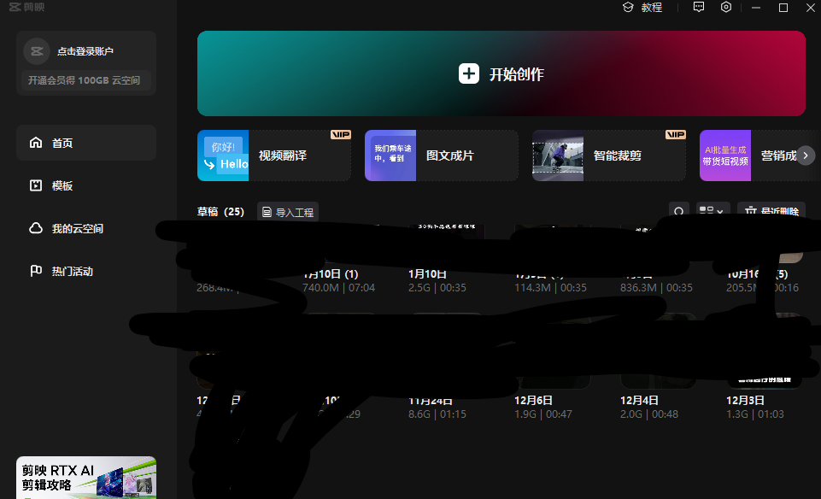
Task: Minimize the 剪映 window
Action: tap(755, 8)
